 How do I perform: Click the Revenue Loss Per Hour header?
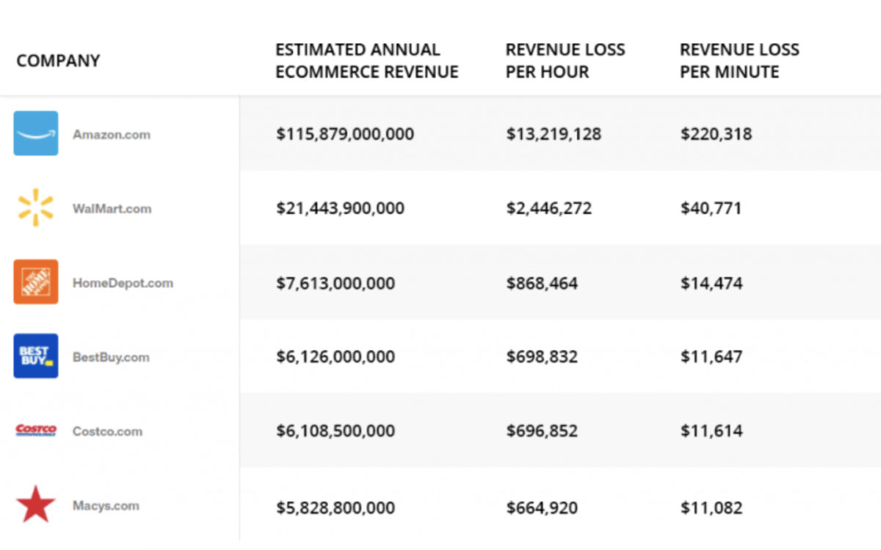pos(565,61)
